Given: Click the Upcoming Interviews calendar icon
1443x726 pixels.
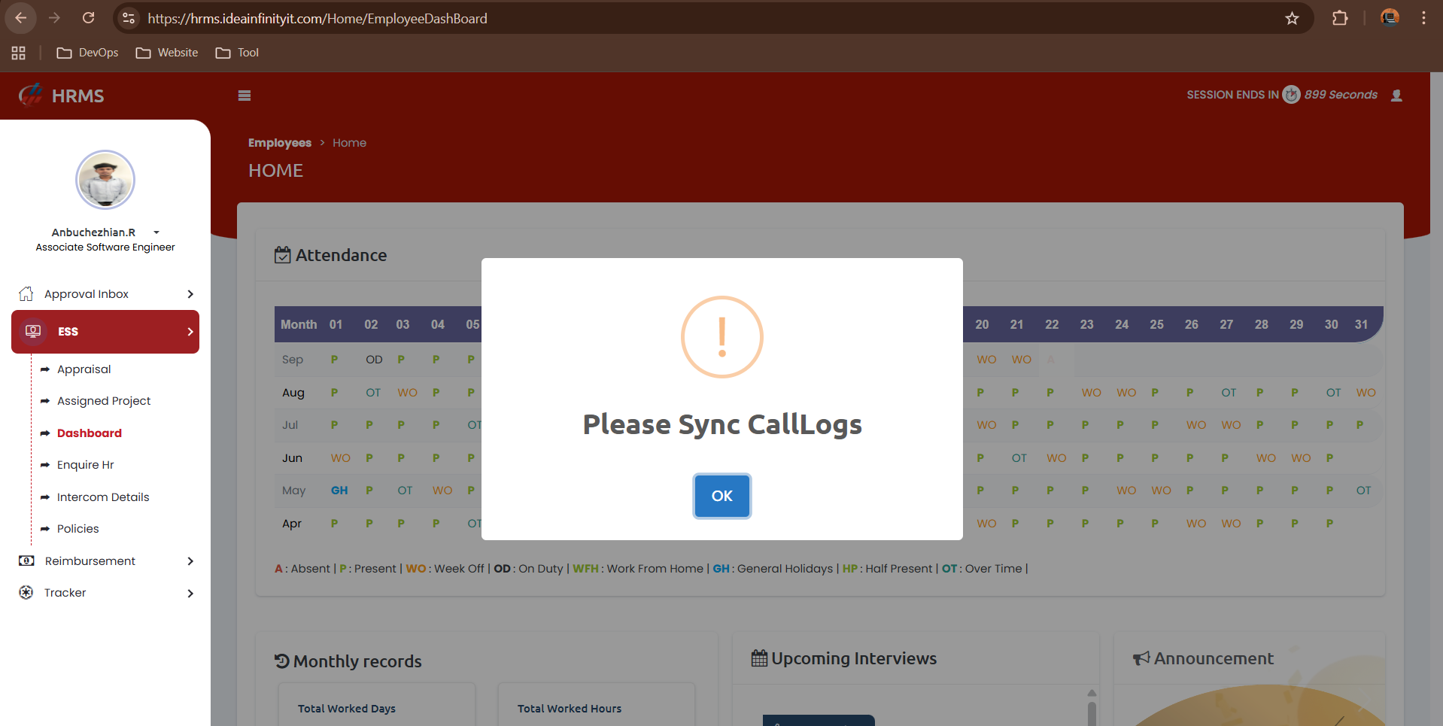Looking at the screenshot, I should click(759, 658).
